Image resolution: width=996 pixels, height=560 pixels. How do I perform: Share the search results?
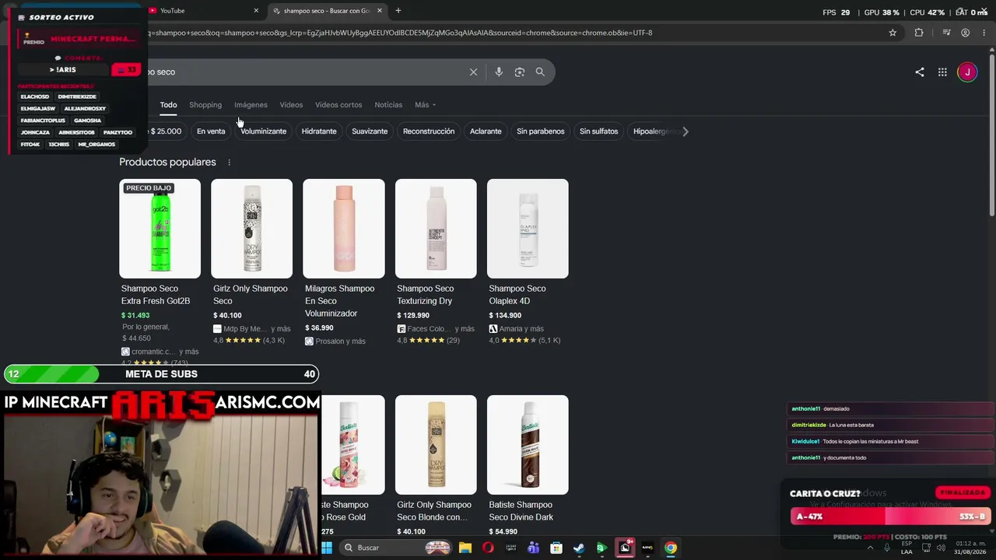pyautogui.click(x=920, y=72)
